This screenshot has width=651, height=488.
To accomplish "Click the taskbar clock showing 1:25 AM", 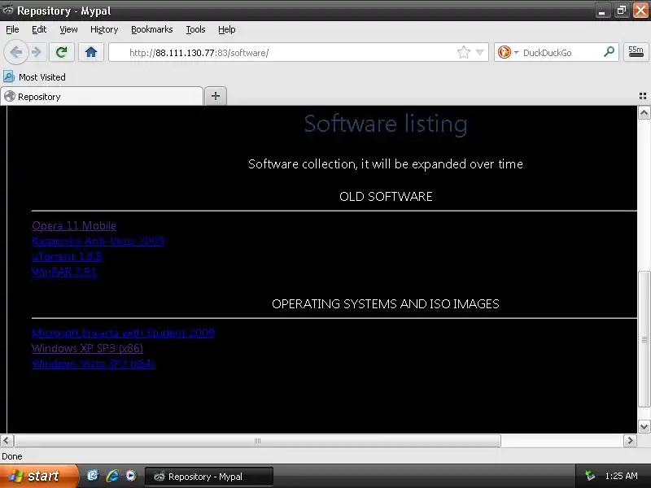I will [621, 476].
